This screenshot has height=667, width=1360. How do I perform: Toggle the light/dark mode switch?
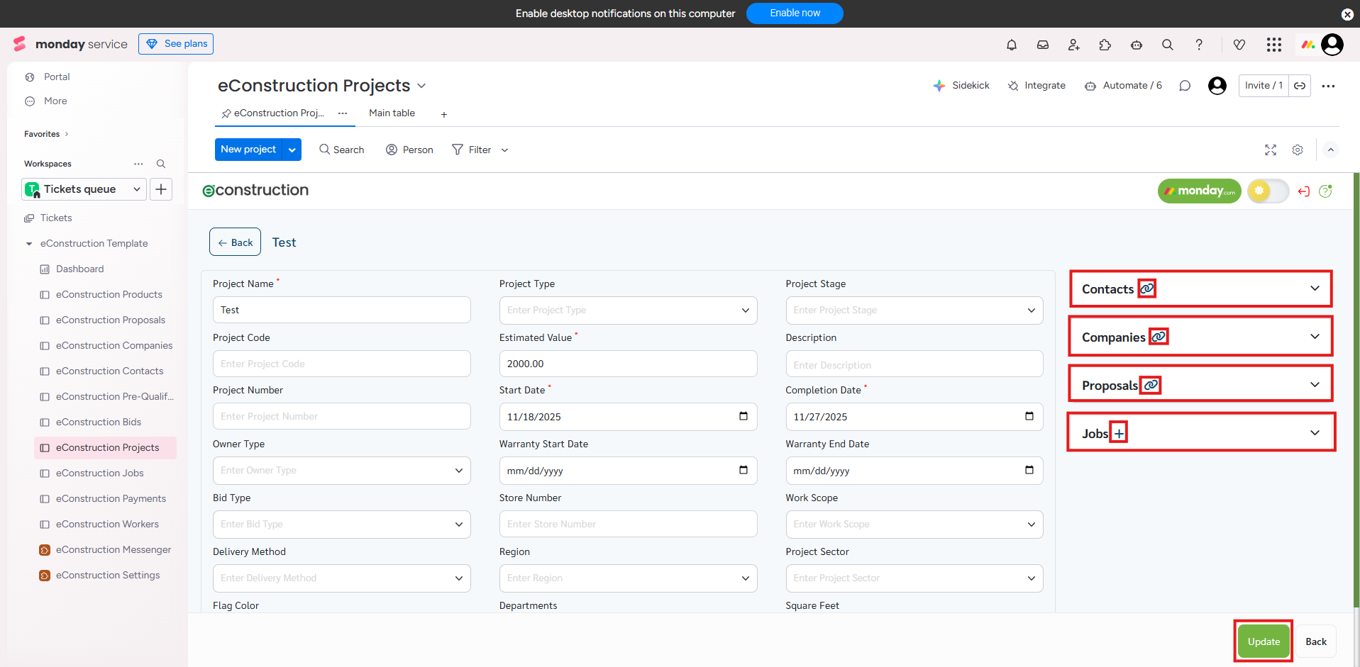(x=1268, y=191)
